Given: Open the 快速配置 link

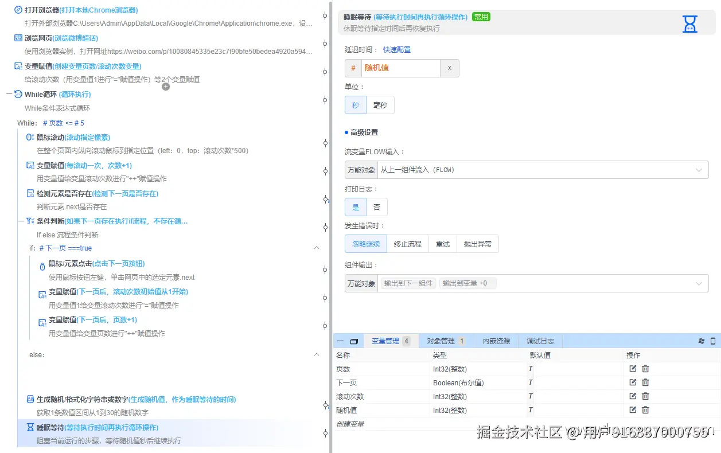Looking at the screenshot, I should (397, 50).
